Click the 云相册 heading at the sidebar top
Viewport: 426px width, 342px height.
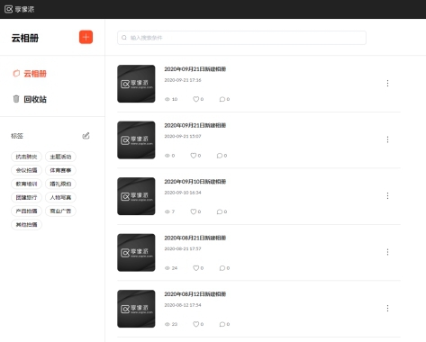pyautogui.click(x=25, y=38)
